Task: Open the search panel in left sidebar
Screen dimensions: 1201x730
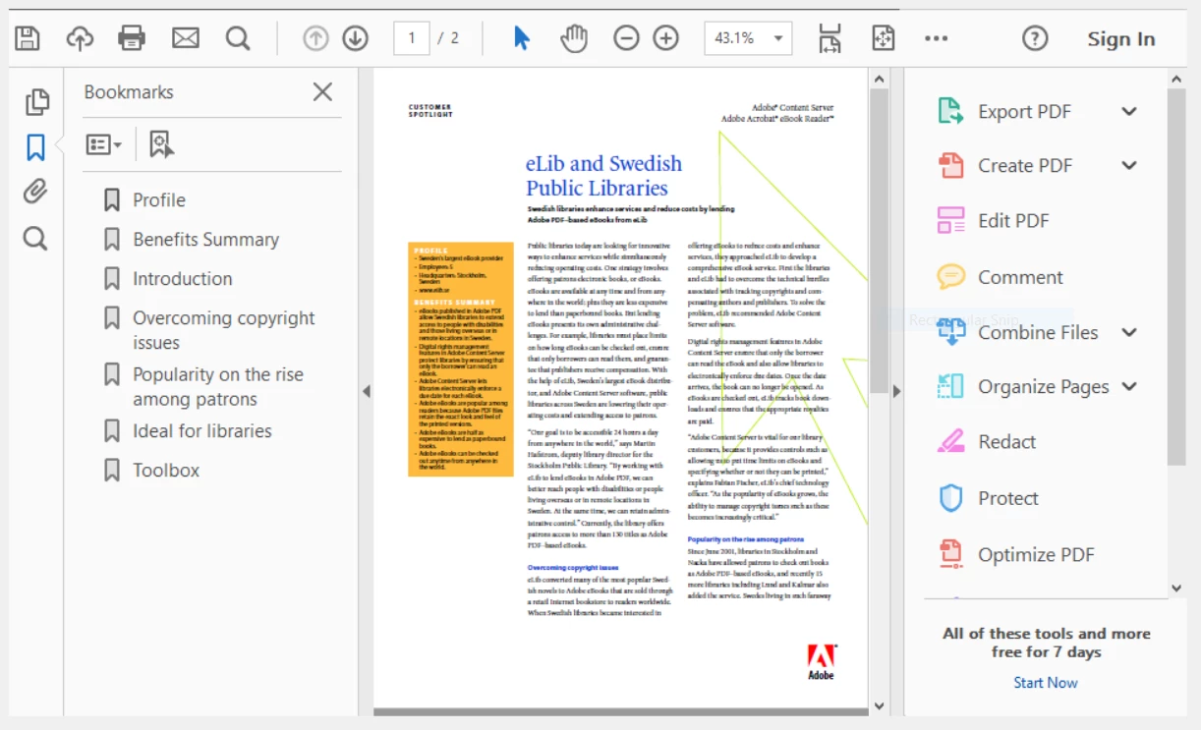Action: (x=36, y=239)
